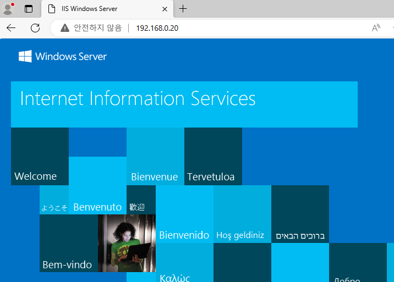The height and width of the screenshot is (282, 394).
Task: Click the woman with laptop photo
Action: [127, 243]
